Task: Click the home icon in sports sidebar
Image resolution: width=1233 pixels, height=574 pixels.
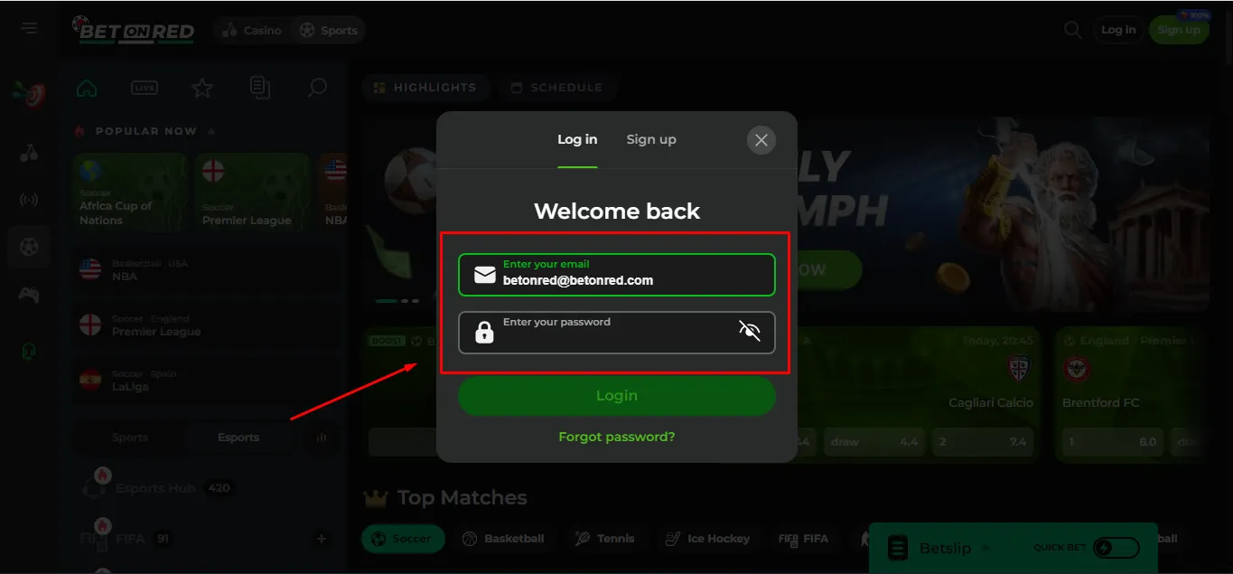Action: point(87,88)
